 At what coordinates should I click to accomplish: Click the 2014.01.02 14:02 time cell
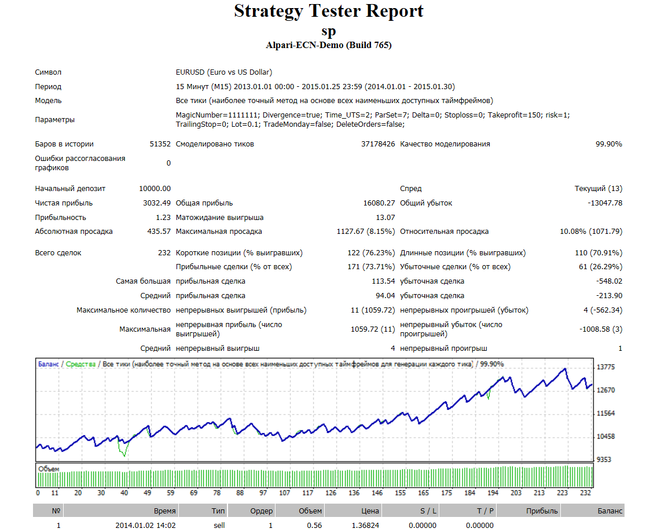145,526
